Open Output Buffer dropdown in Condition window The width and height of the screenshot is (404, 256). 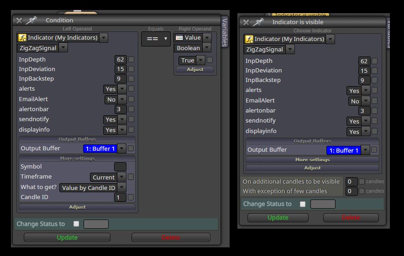(x=121, y=148)
